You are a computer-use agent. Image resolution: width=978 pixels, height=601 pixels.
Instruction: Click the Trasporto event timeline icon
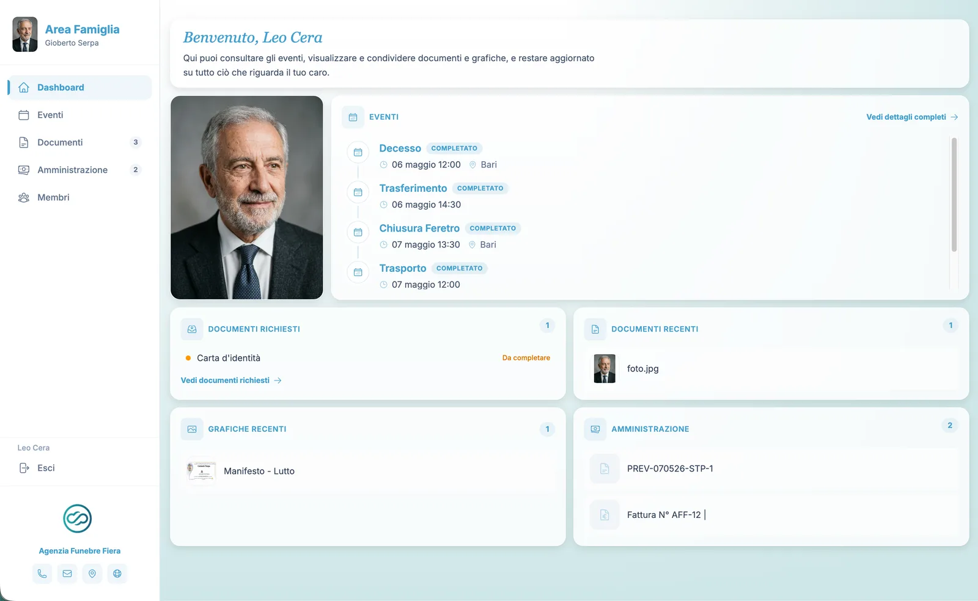point(358,272)
